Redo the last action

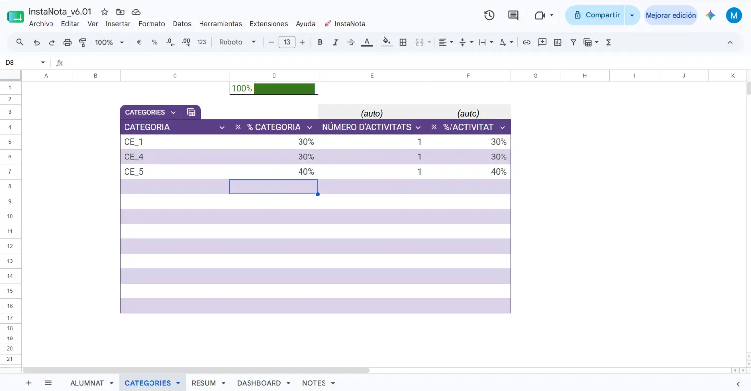51,42
